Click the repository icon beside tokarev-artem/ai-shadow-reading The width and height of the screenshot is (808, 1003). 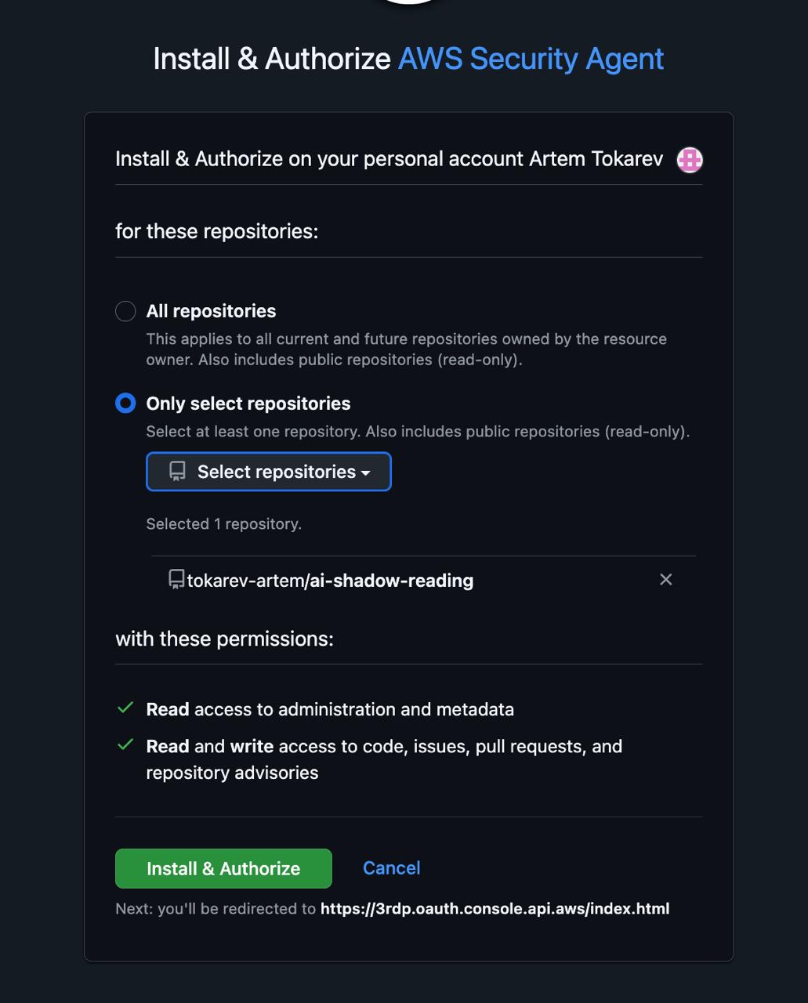click(176, 580)
